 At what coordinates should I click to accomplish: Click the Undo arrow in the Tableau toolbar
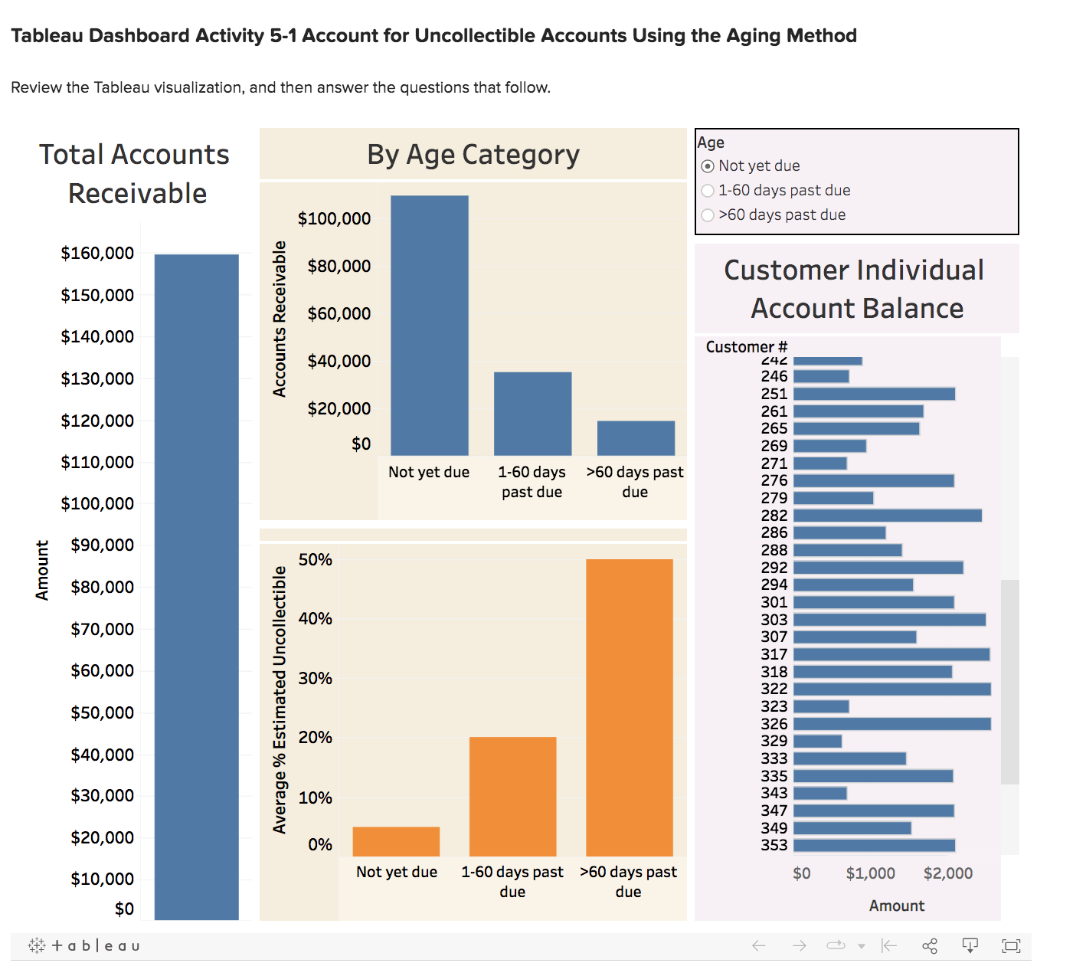(x=758, y=945)
